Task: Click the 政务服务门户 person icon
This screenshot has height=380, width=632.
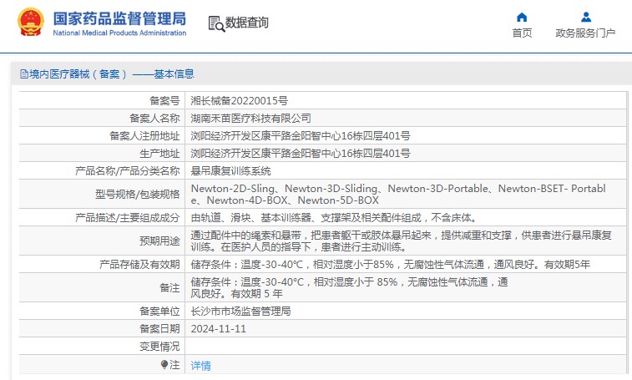Action: 585,18
